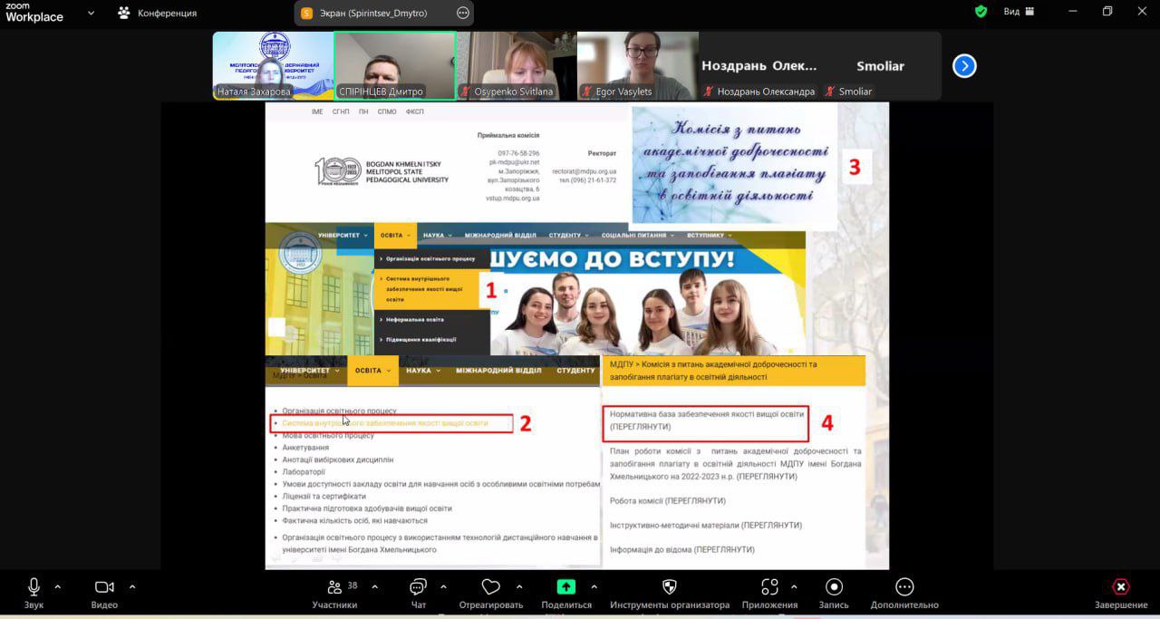Viewport: 1160px width, 619px height.
Task: Click the More options ellipsis icon
Action: pos(904,587)
